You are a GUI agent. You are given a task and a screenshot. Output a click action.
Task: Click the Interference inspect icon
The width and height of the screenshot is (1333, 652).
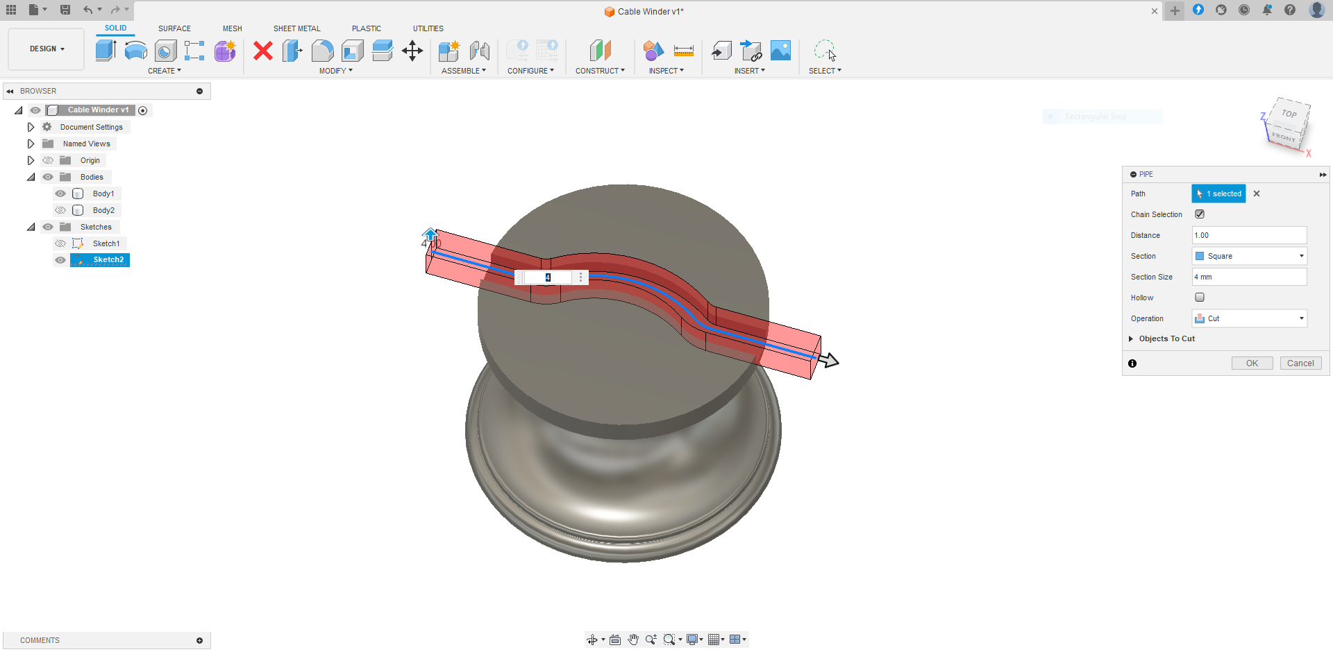pyautogui.click(x=653, y=51)
